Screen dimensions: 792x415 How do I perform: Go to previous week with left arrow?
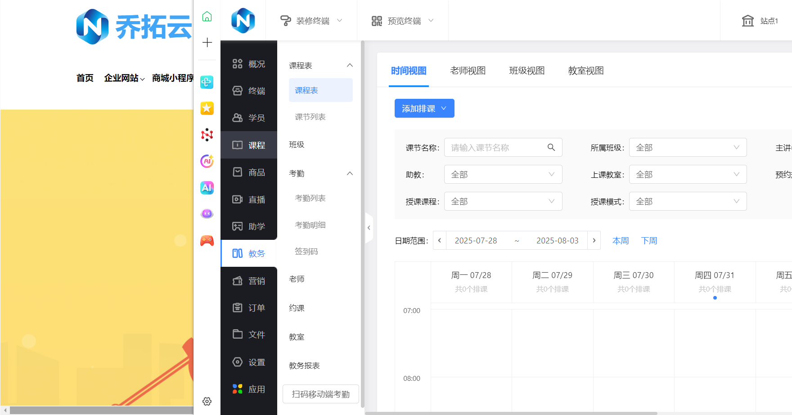(440, 240)
